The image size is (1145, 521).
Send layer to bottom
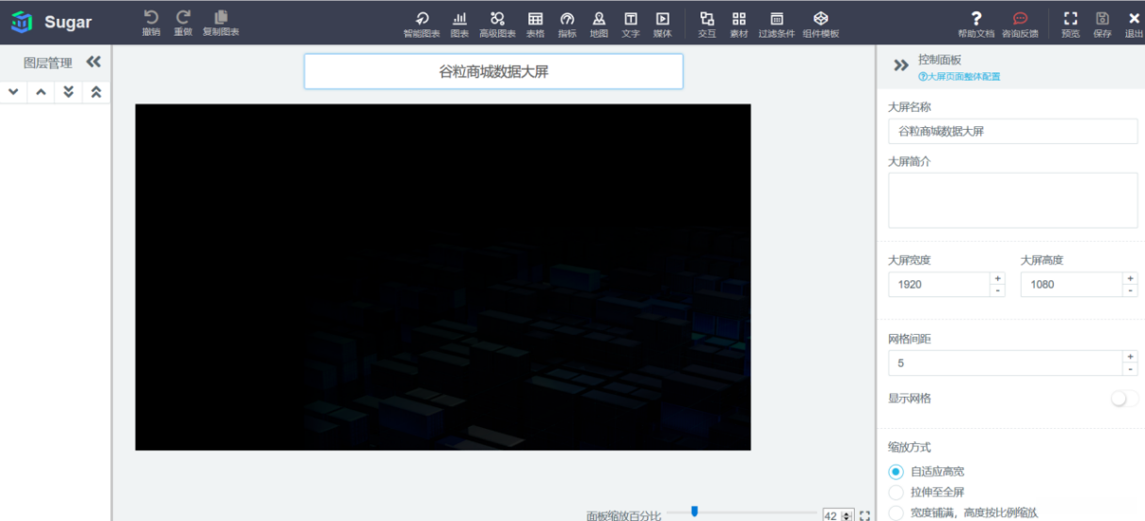coord(68,92)
